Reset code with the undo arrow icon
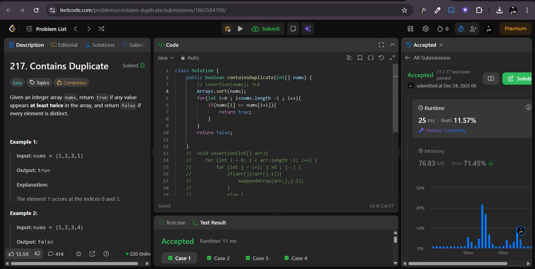 pos(381,58)
